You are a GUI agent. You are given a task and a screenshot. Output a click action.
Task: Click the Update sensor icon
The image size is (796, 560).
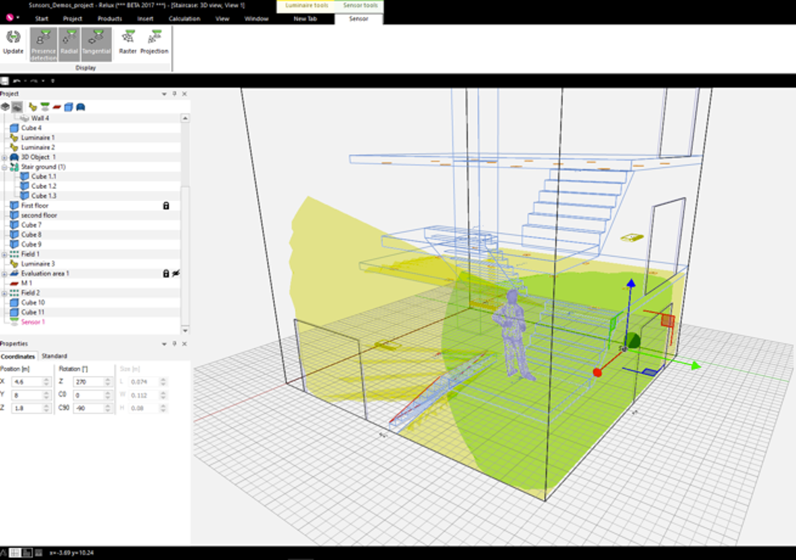13,43
